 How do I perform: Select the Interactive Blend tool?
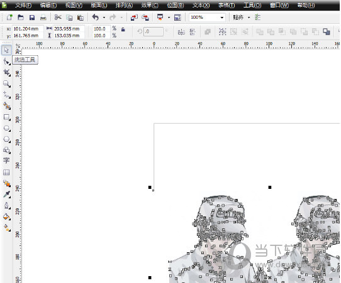click(x=6, y=183)
